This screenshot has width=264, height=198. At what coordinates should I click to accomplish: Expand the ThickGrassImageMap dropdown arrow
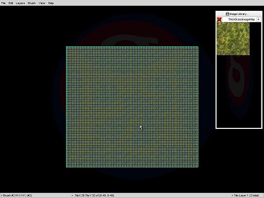[258, 20]
